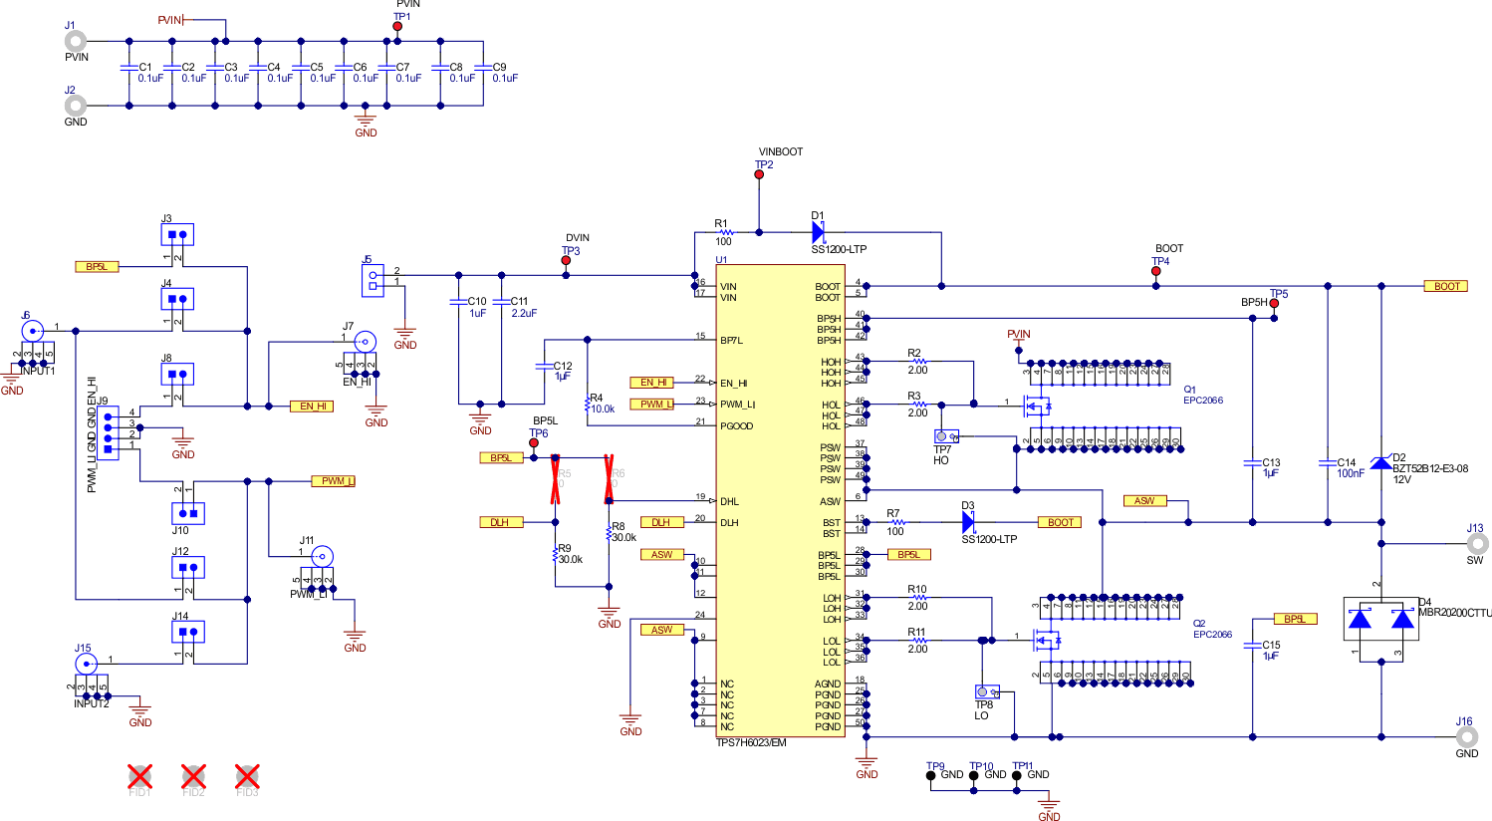This screenshot has height=821, width=1492.
Task: Select jumper header J9 pins
Action: click(110, 433)
